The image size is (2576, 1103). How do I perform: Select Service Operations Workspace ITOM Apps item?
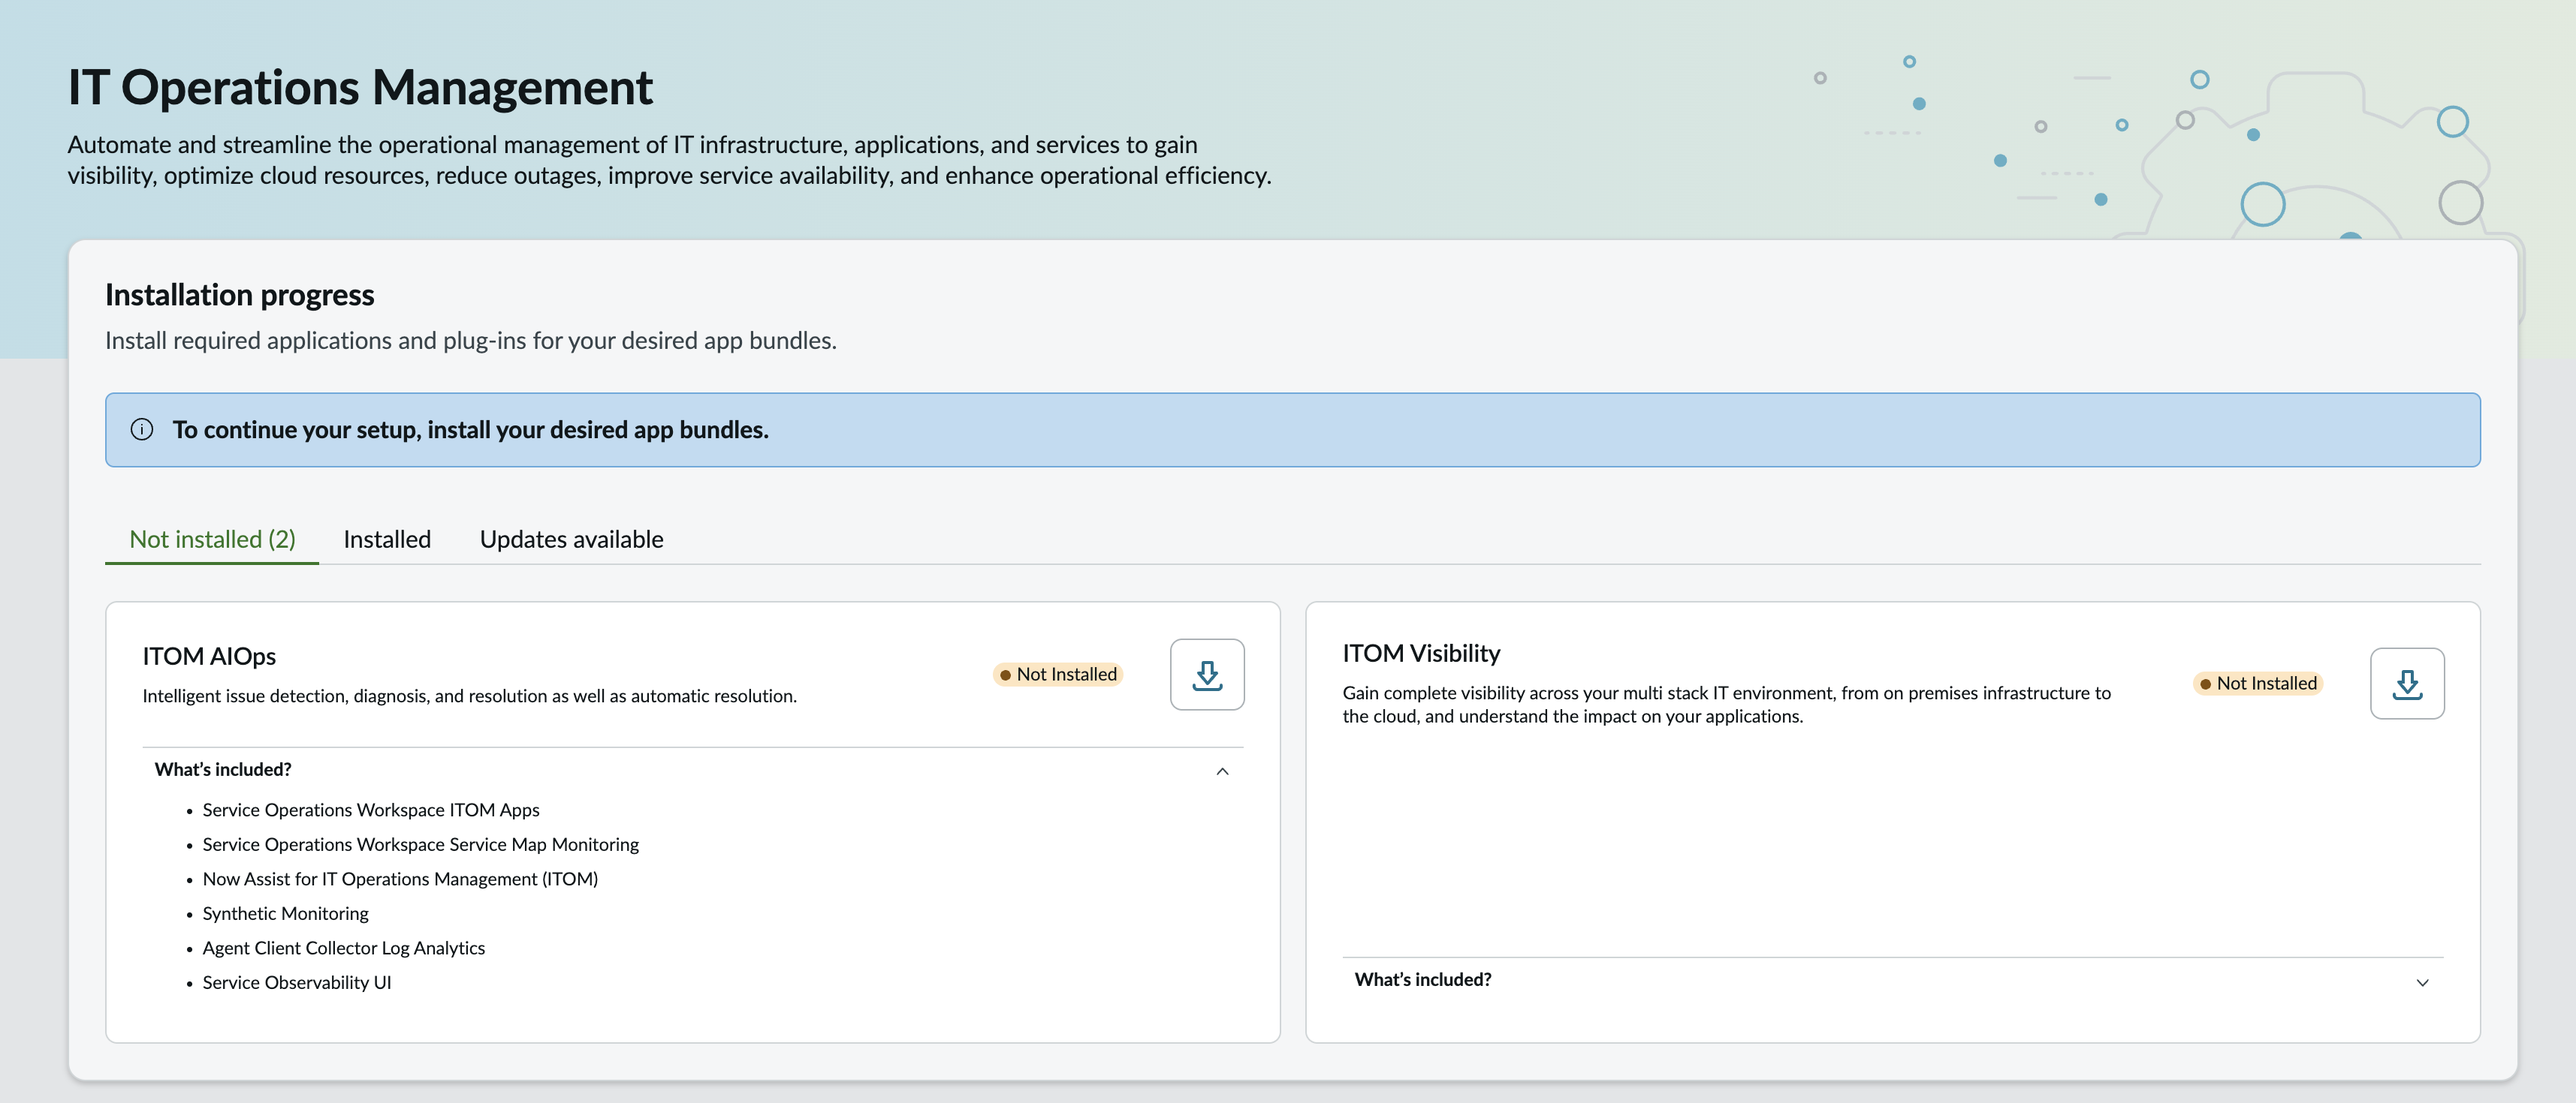[371, 810]
